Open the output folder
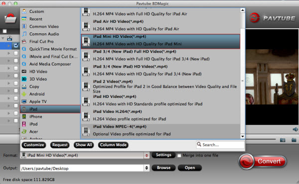The height and width of the screenshot is (184, 299). (x=190, y=168)
